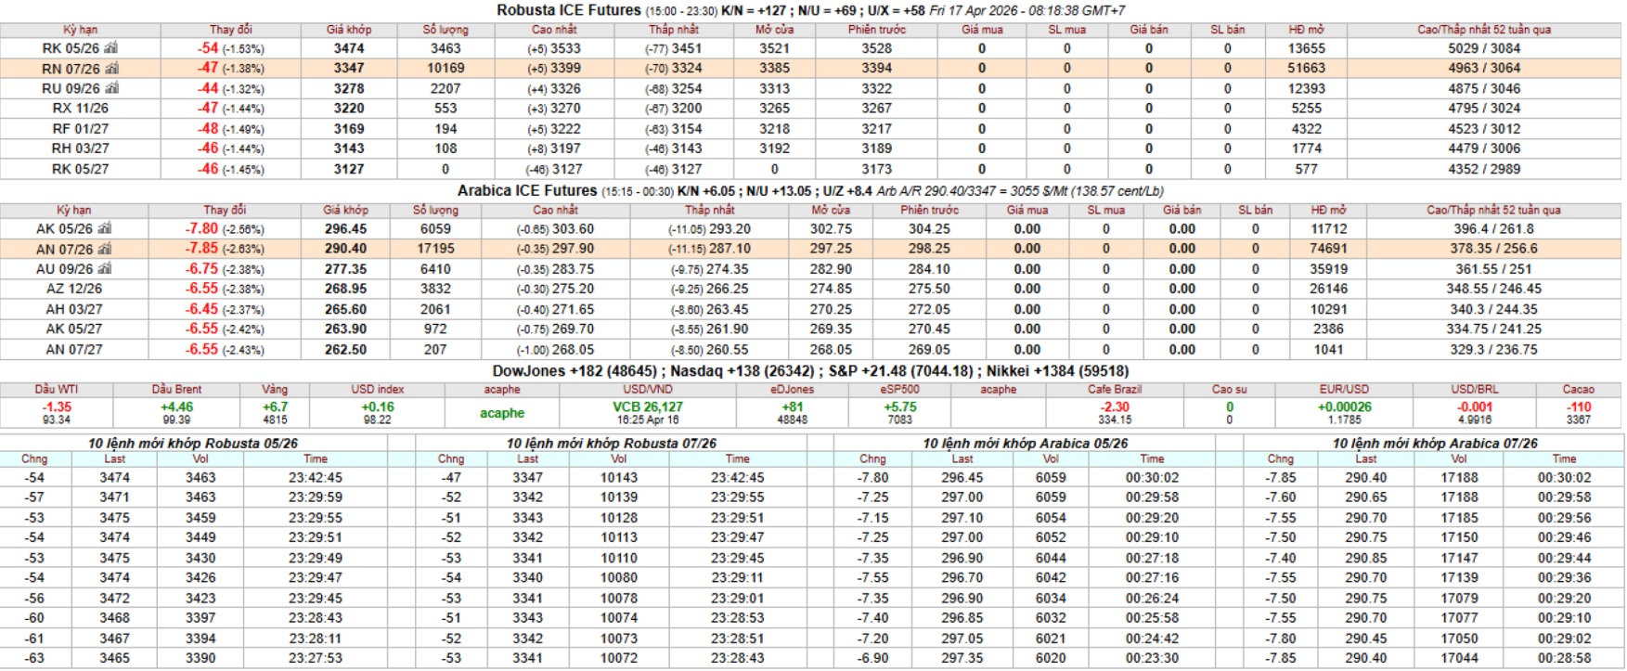Click chart icon next to AK 05/26
Screen dimensions: 1627x671
105,228
